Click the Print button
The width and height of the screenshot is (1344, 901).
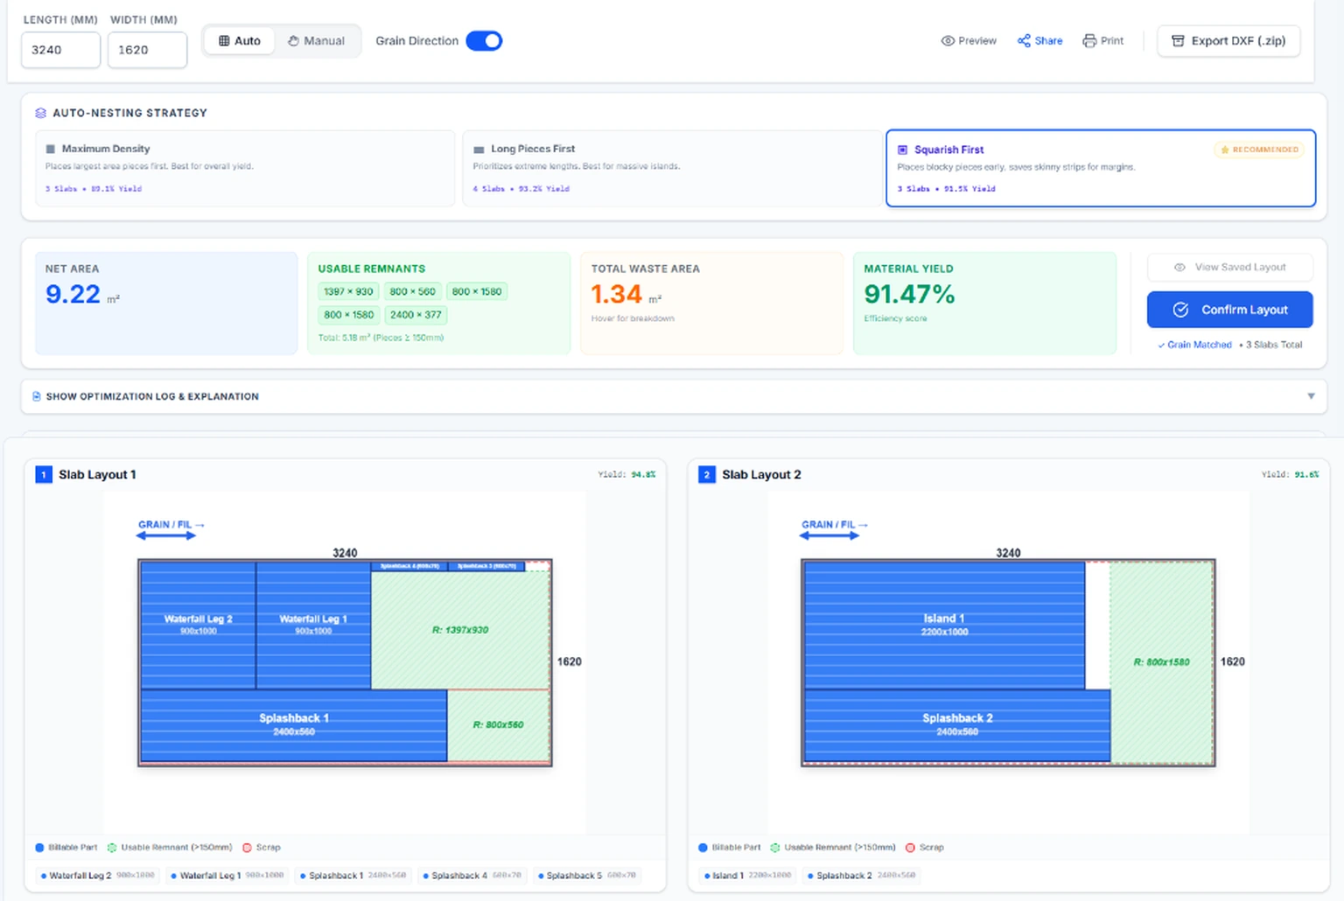point(1102,41)
